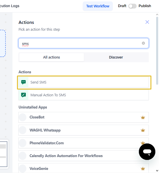159x173 pixels.
Task: Switch to the All actions tab
Action: (x=51, y=57)
